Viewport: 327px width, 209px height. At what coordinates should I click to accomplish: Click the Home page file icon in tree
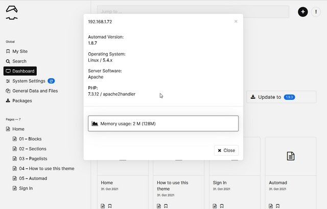tap(8, 129)
